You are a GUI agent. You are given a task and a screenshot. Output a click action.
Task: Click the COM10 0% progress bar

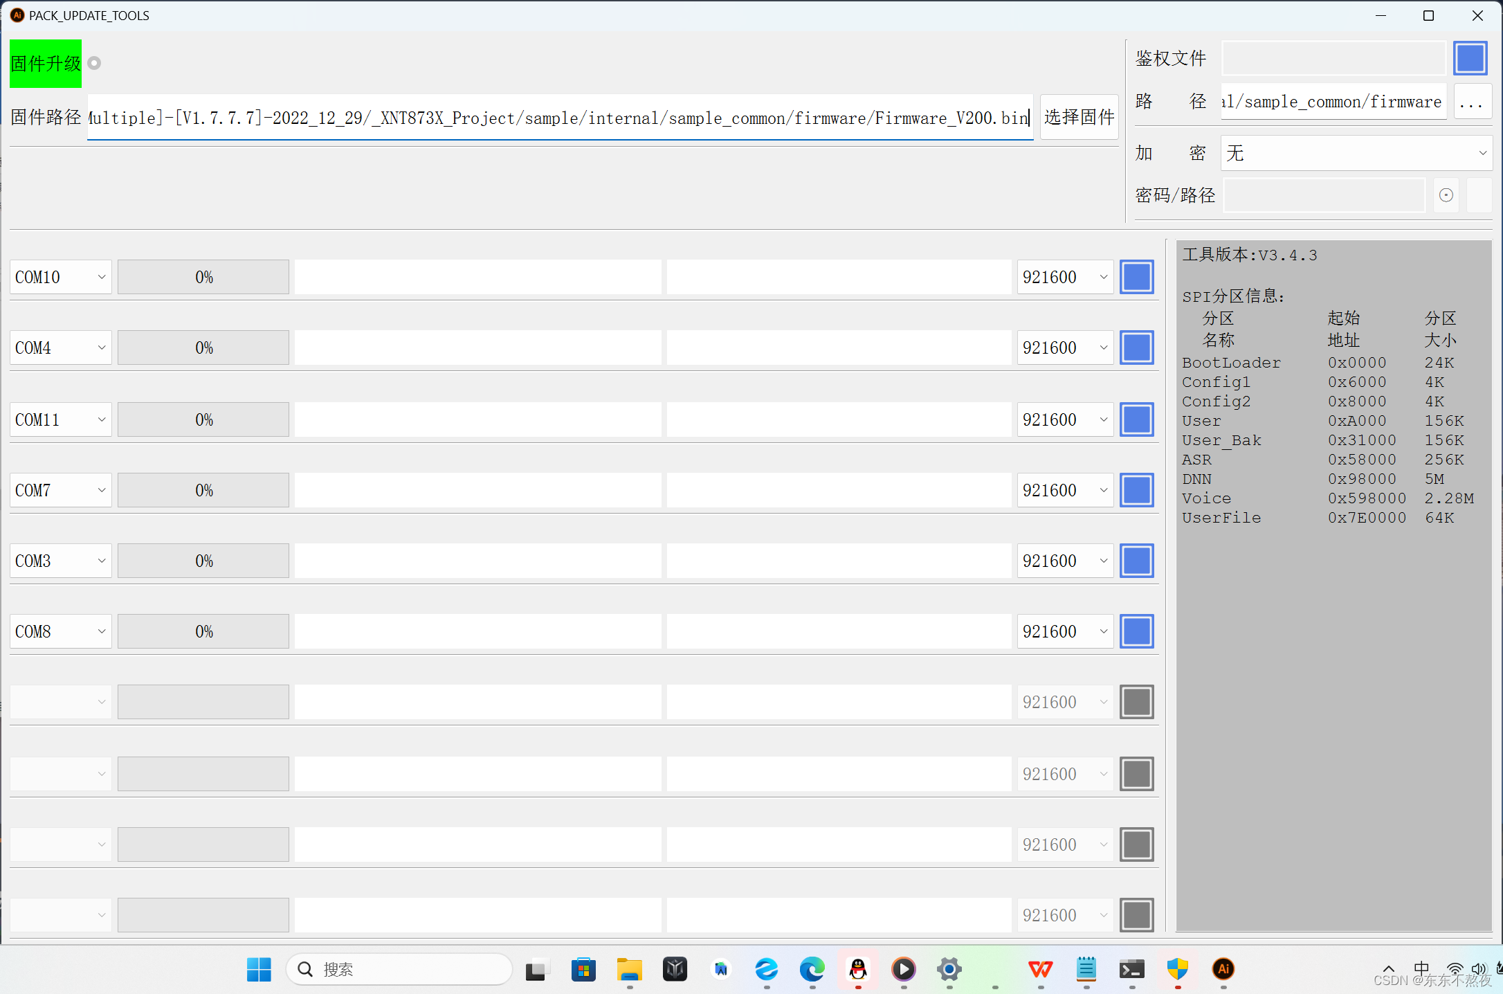click(203, 277)
